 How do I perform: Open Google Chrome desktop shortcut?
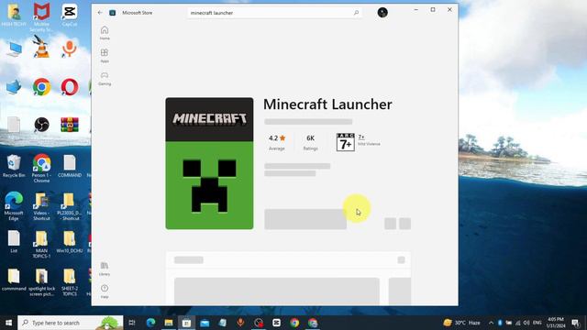41,87
